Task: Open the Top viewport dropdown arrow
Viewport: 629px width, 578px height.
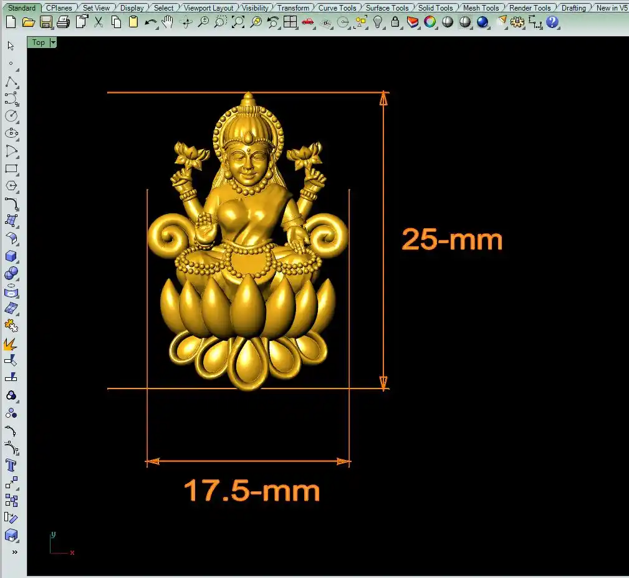Action: (53, 42)
